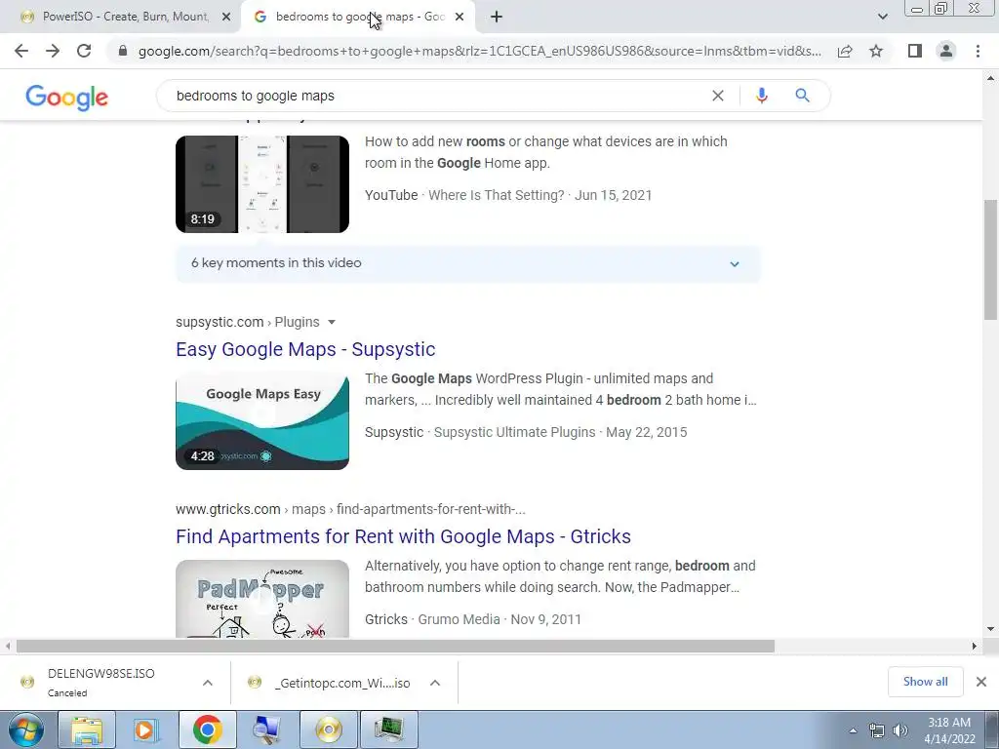Click the scroll right arrow
This screenshot has height=749, width=999.
tap(974, 646)
